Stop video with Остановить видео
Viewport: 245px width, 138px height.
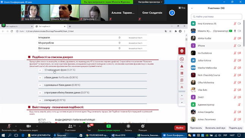point(28,128)
